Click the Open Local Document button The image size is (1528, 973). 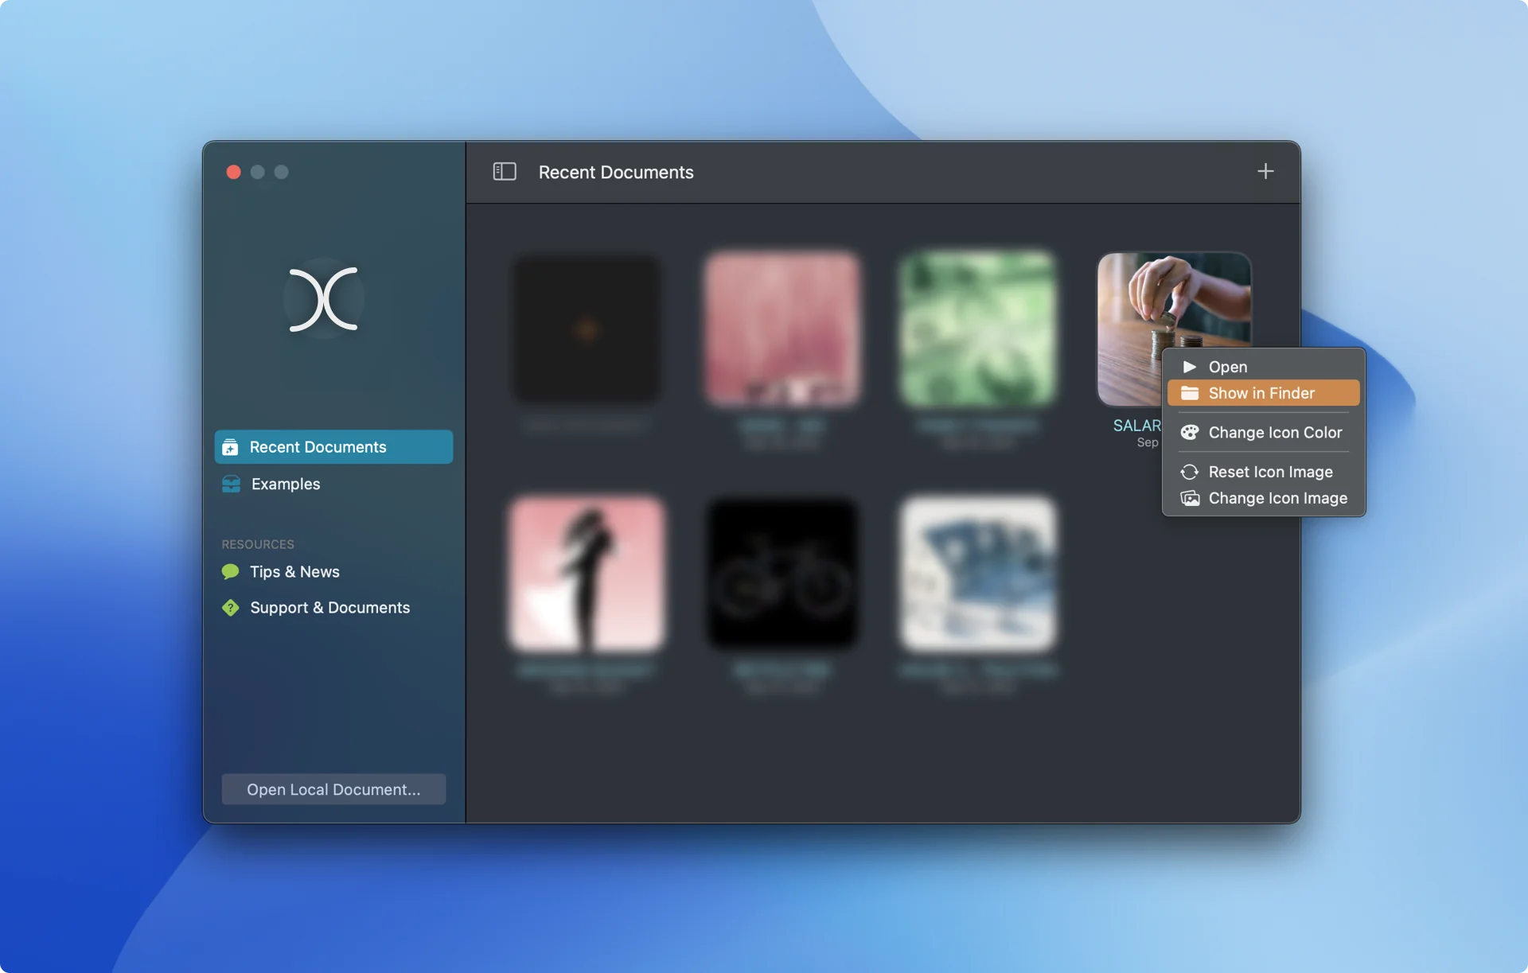coord(333,789)
